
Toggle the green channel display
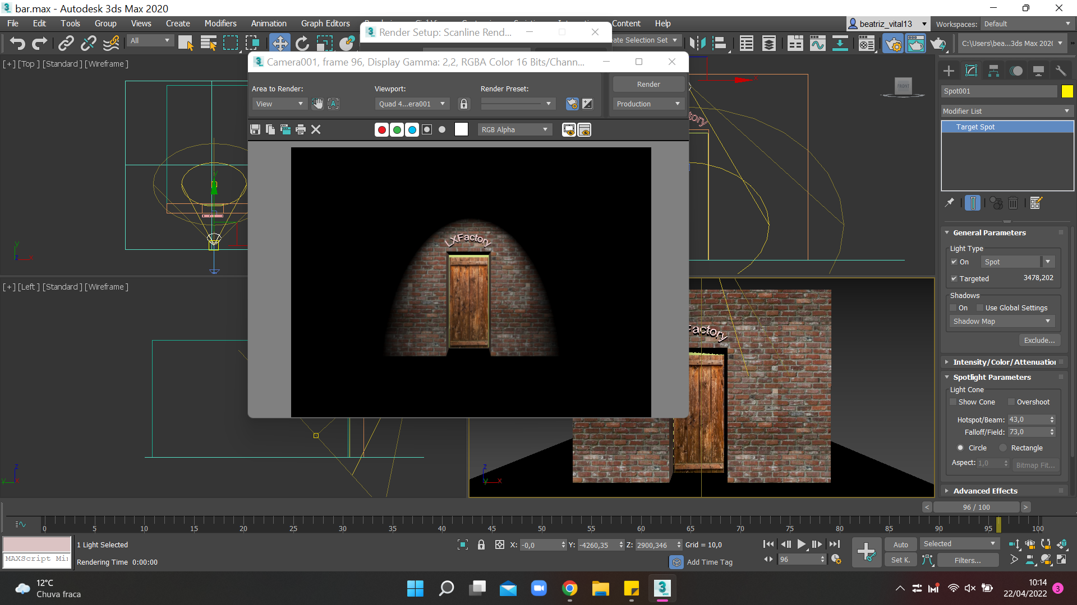click(x=397, y=129)
